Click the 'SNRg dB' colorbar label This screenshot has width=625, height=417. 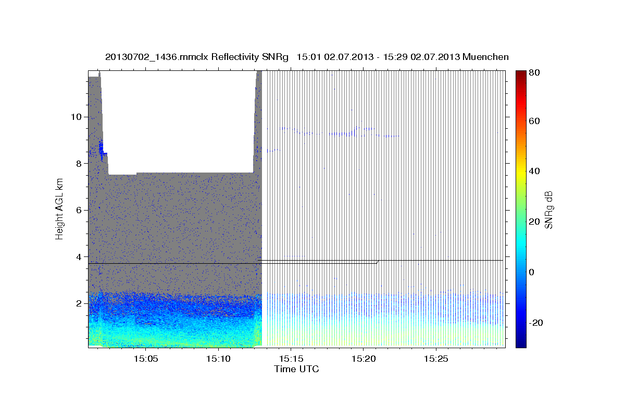tap(548, 210)
